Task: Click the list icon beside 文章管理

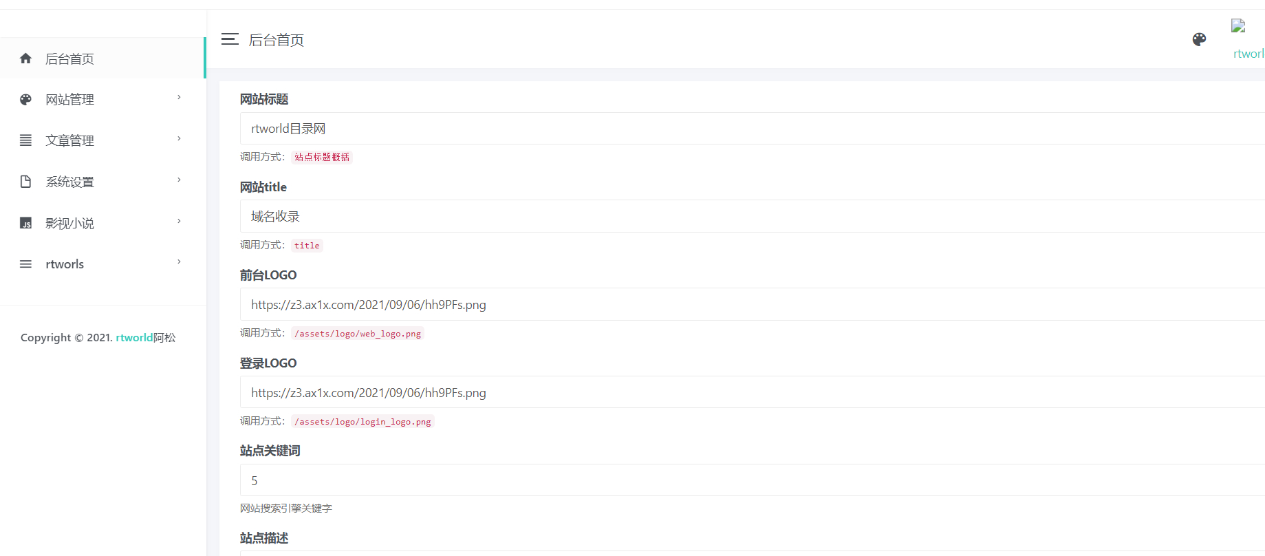Action: coord(25,140)
